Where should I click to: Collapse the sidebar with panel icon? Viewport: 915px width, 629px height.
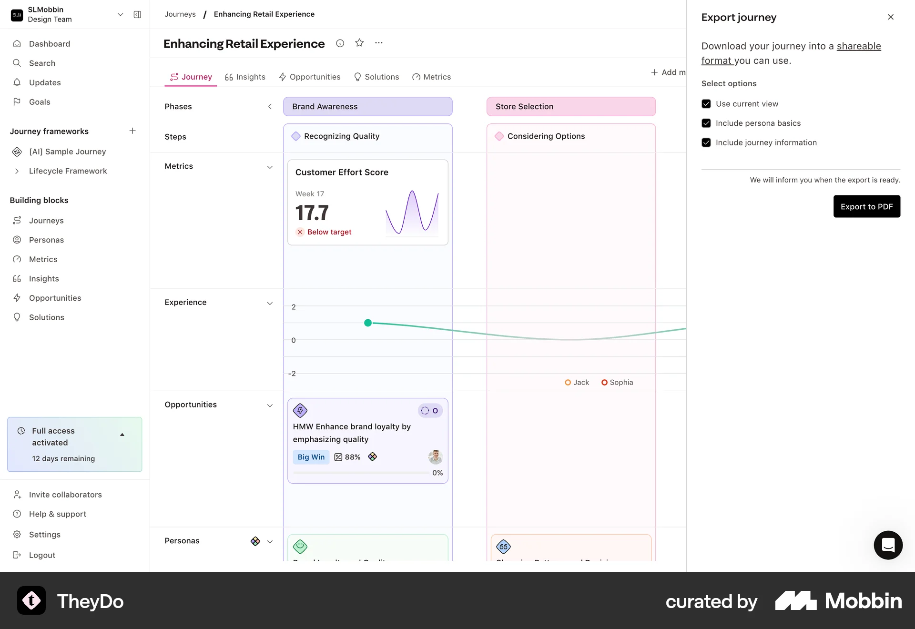point(137,15)
